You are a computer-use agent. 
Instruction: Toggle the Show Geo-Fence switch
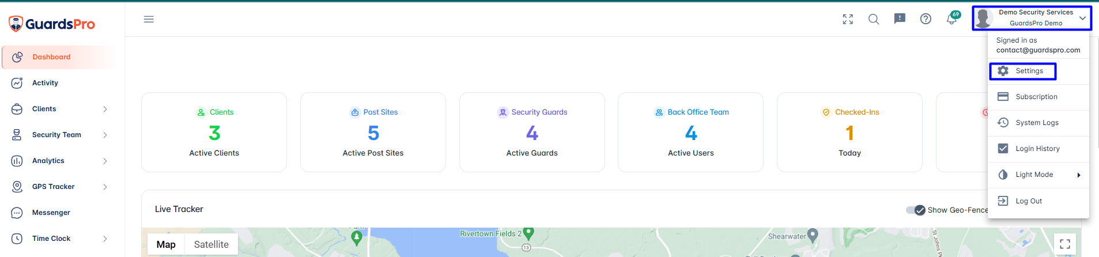(x=915, y=210)
